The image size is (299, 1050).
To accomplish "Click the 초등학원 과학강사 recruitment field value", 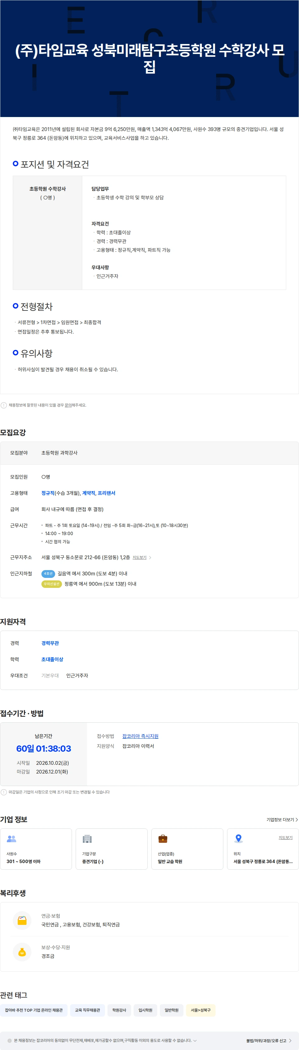I will (59, 453).
